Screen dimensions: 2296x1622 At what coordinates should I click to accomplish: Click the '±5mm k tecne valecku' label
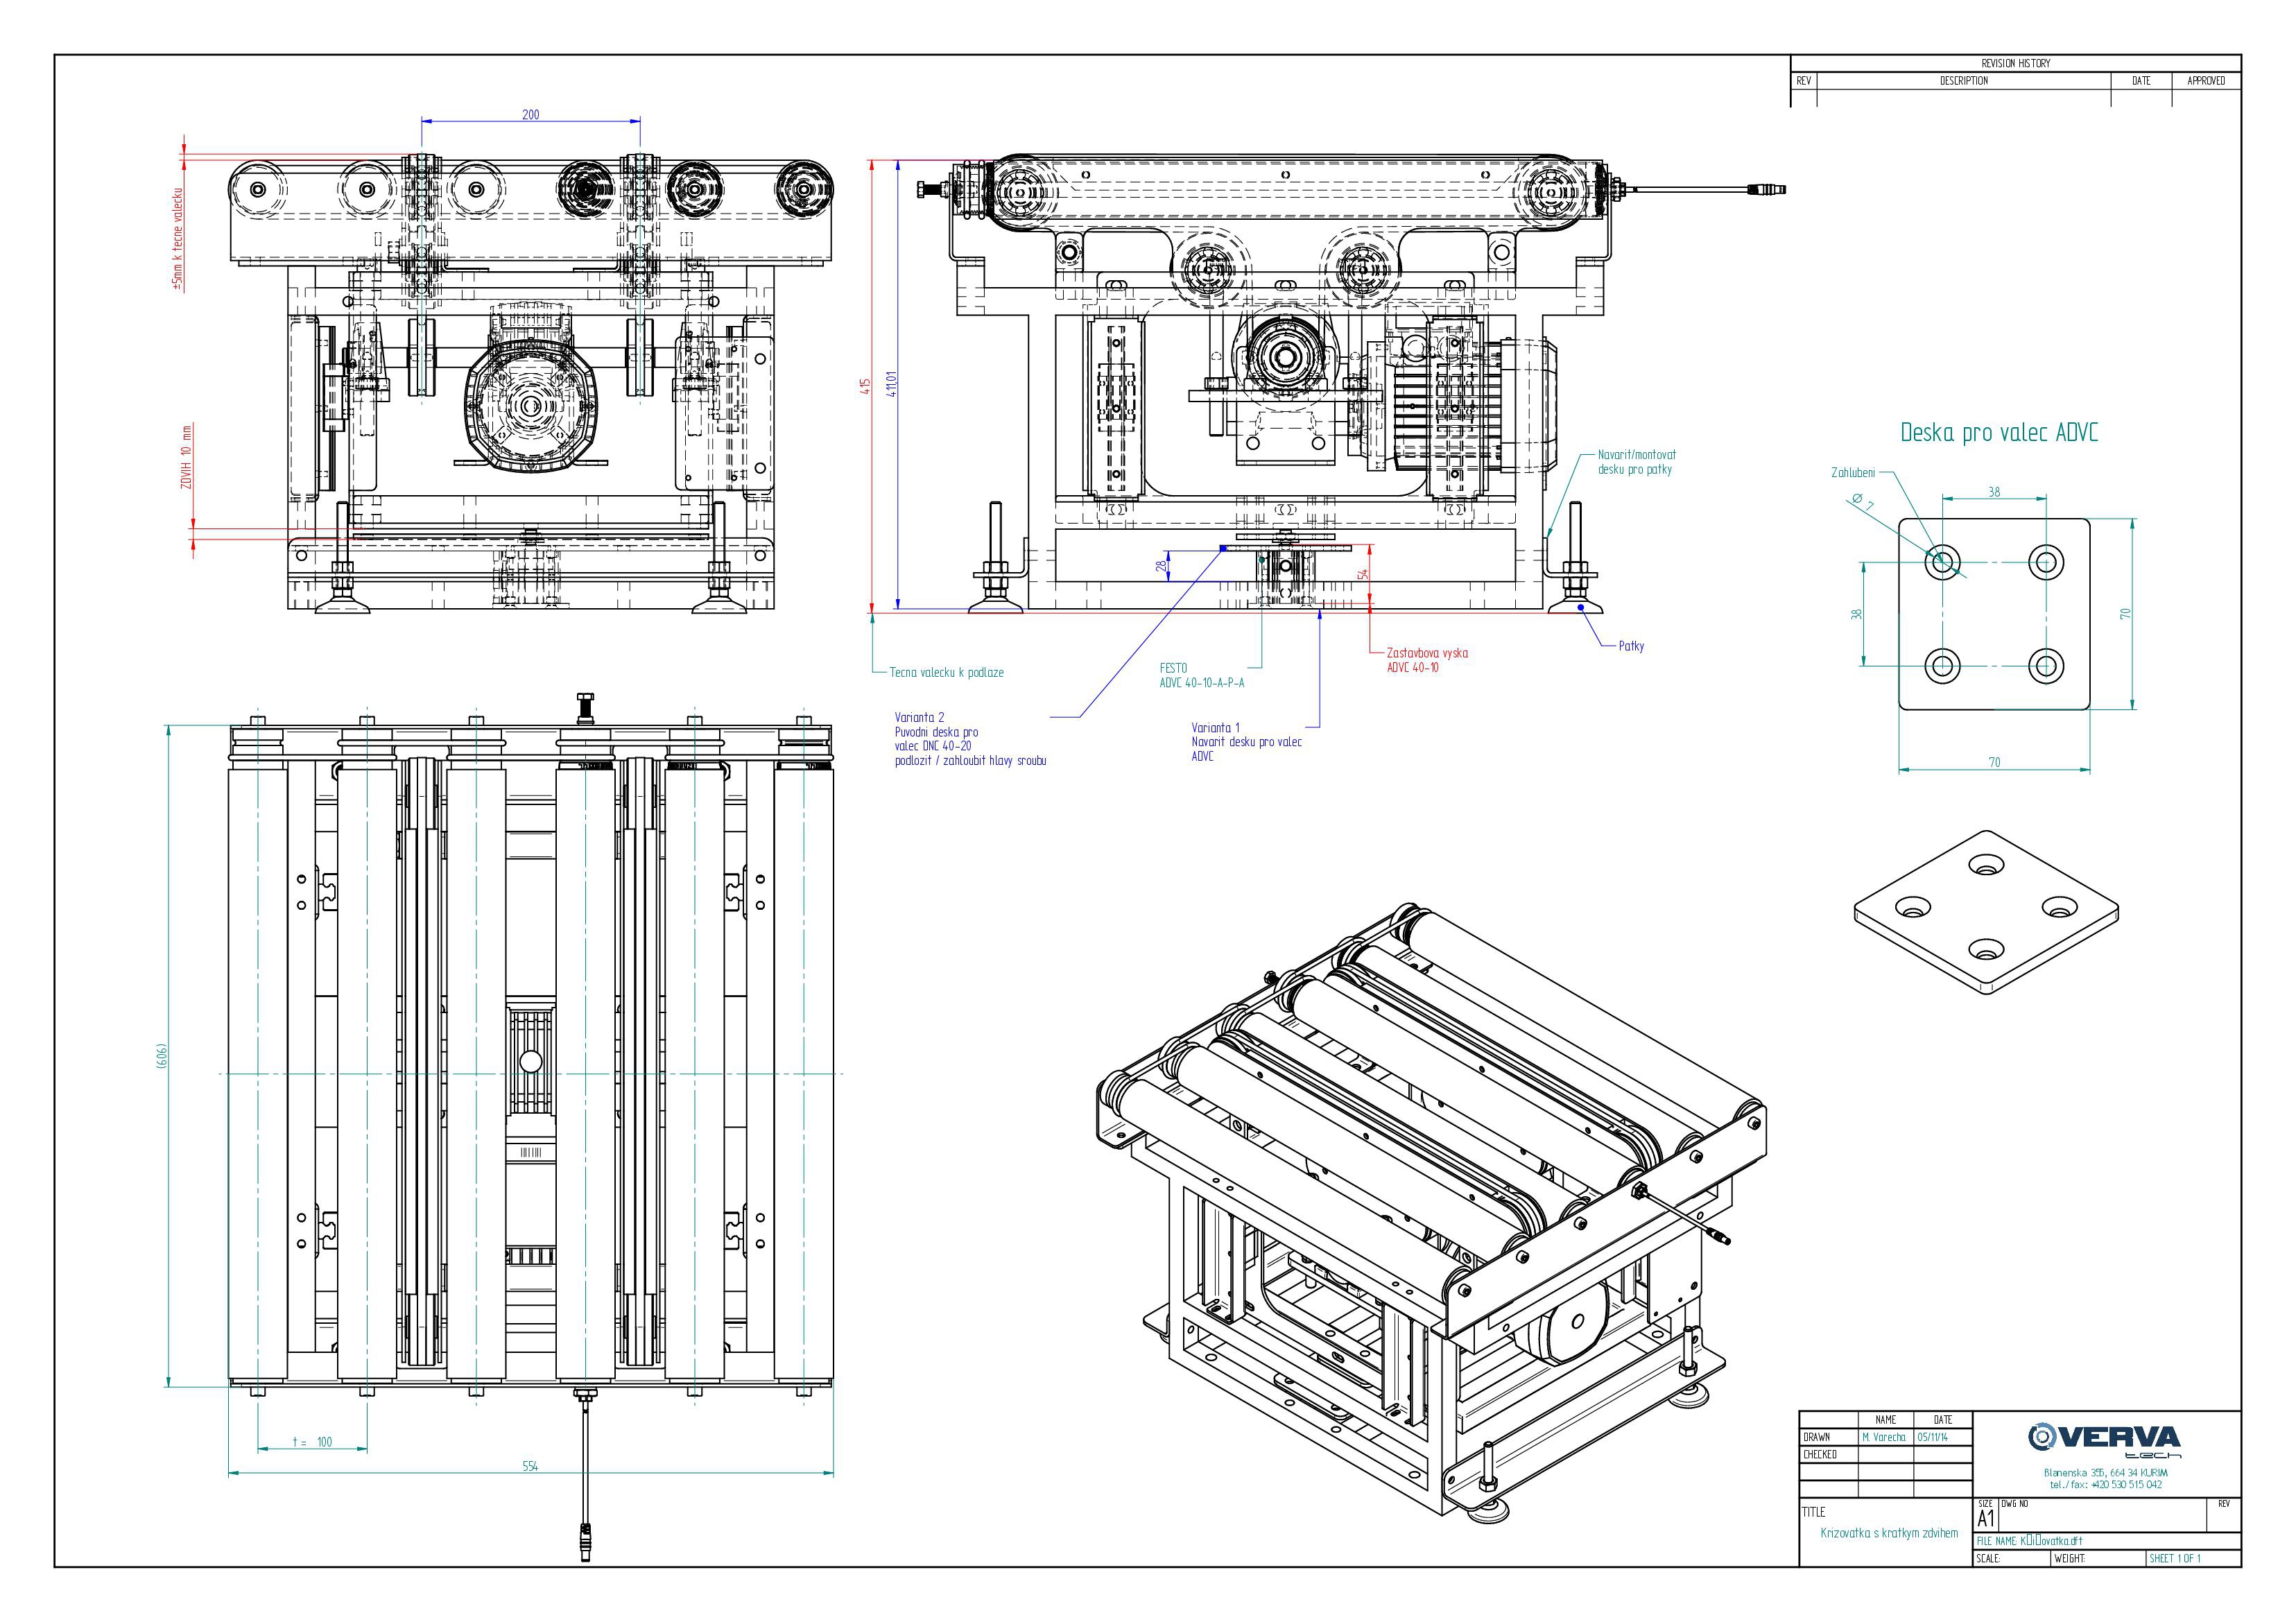(x=177, y=239)
